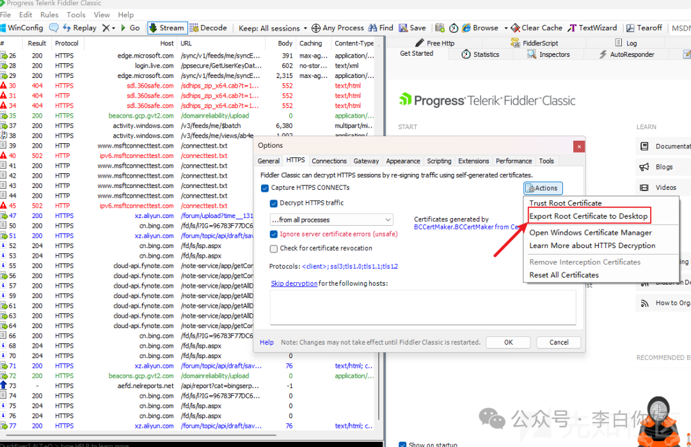Click the Any Process target icon
The width and height of the screenshot is (691, 447).
coord(315,28)
